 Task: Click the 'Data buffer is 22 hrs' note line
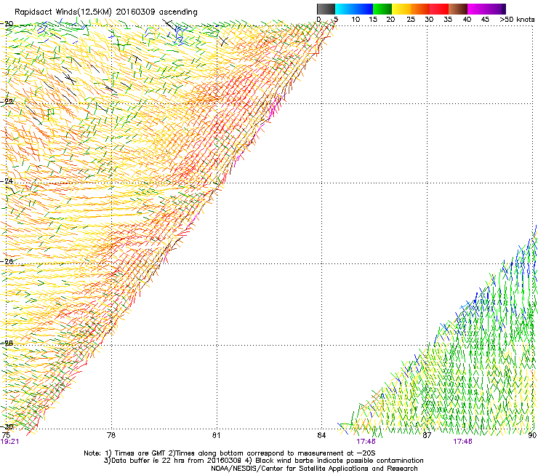point(263,461)
